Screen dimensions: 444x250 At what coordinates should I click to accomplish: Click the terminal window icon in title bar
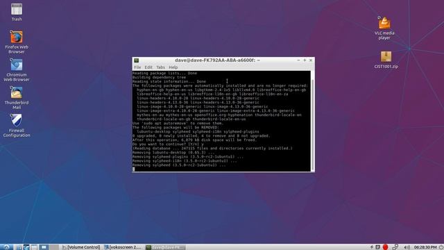(136, 60)
